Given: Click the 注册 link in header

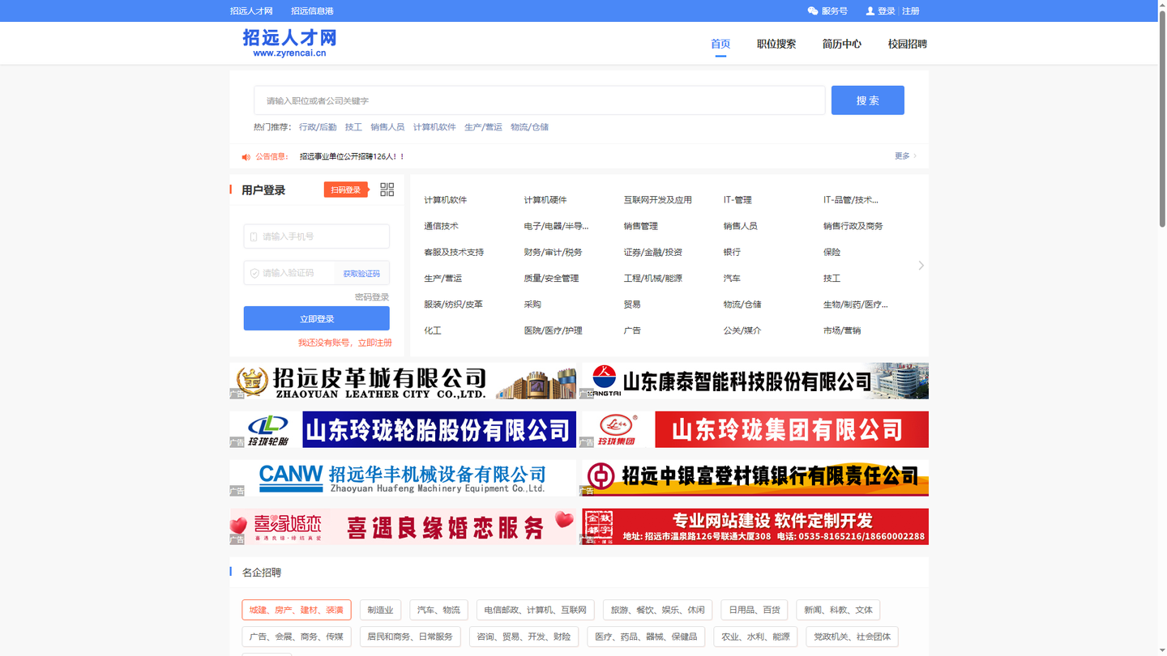Looking at the screenshot, I should [911, 11].
